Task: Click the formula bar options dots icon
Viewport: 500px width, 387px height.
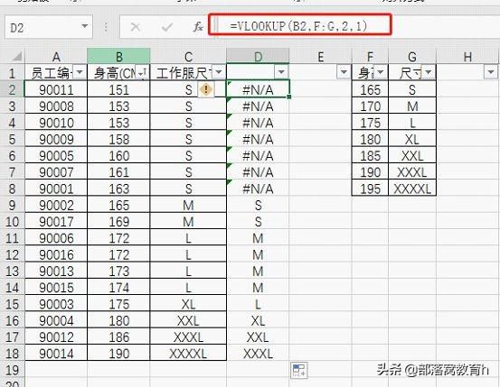Action: click(106, 27)
